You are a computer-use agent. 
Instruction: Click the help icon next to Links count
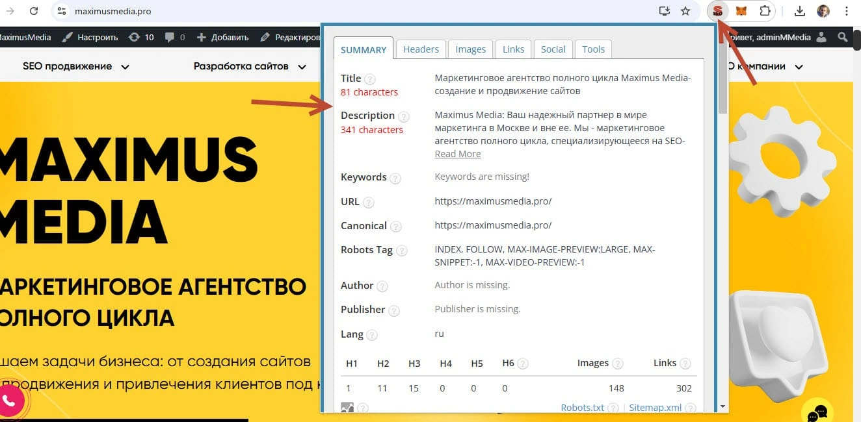click(685, 364)
